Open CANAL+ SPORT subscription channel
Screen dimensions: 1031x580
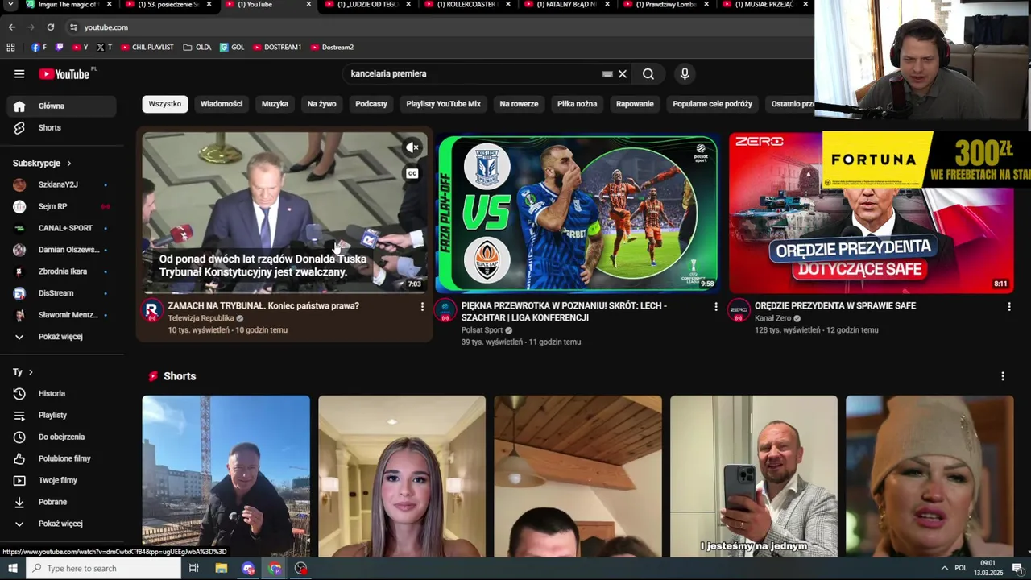[x=61, y=229]
